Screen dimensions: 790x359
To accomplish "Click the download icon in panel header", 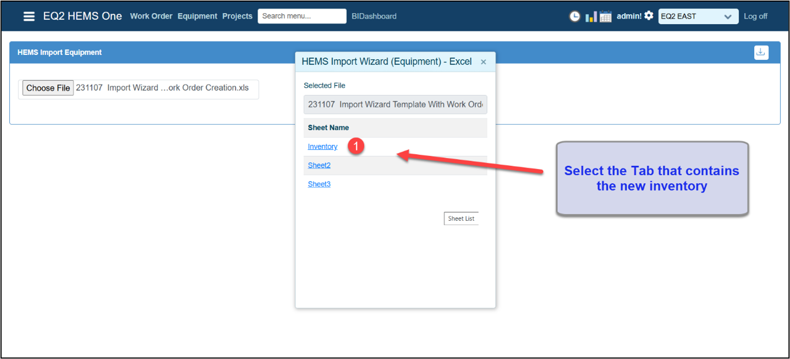I will click(x=761, y=52).
